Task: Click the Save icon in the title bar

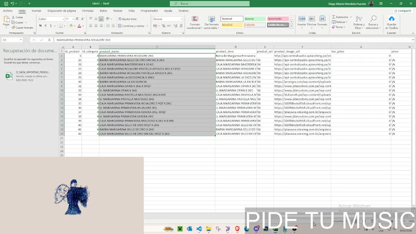Action: [6, 4]
